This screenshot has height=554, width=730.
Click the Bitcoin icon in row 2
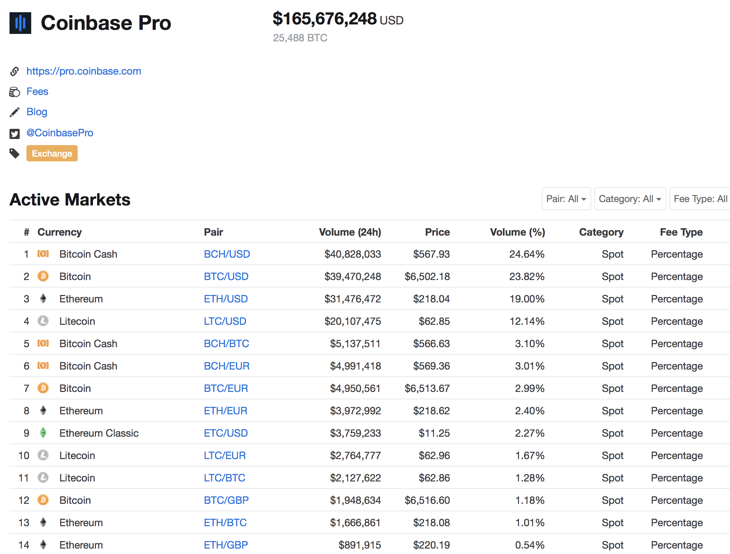click(x=43, y=276)
